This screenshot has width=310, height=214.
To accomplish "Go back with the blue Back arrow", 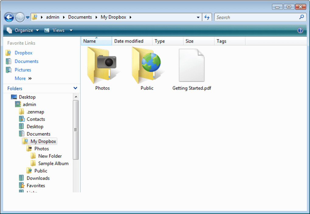I will [x=9, y=17].
